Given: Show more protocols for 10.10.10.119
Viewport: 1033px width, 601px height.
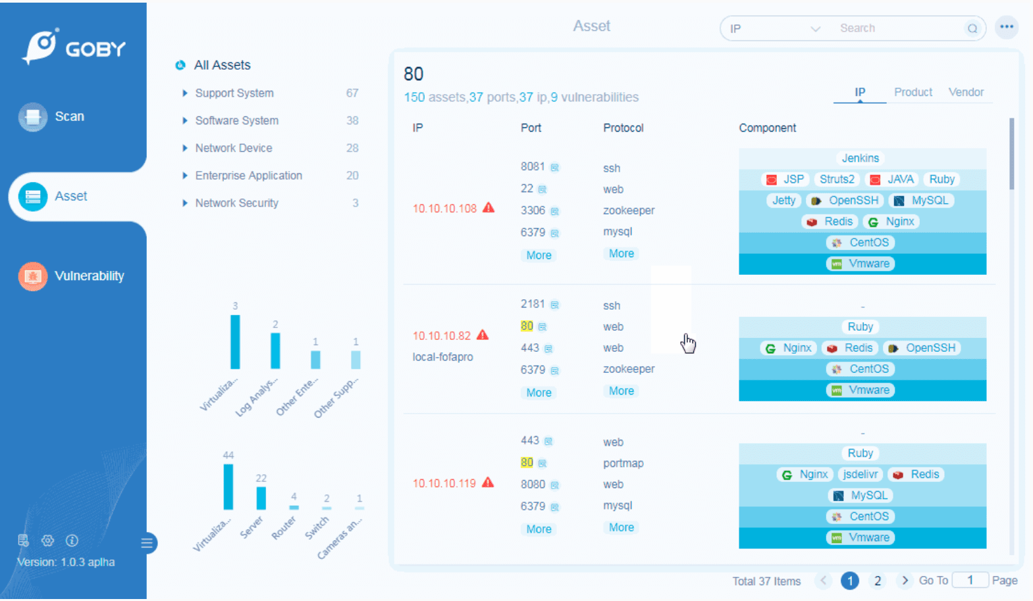Looking at the screenshot, I should point(621,528).
